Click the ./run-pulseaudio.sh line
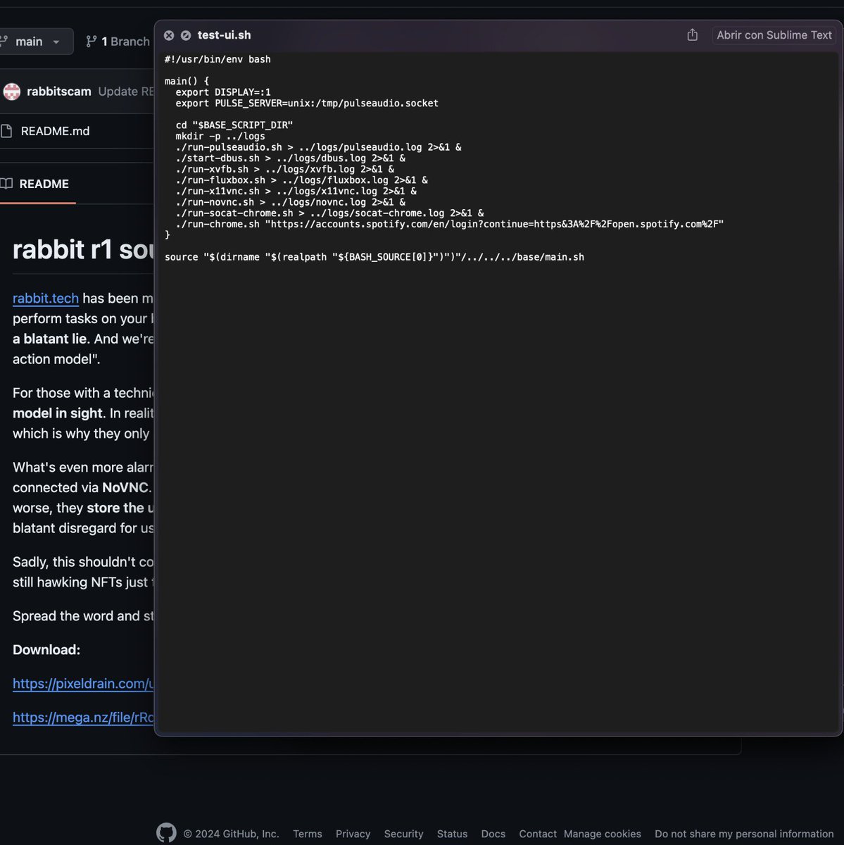Screen dimensions: 844x845 click(319, 147)
